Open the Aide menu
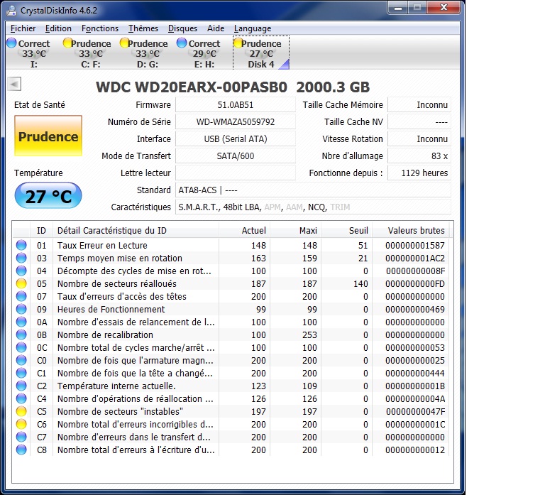Image resolution: width=545 pixels, height=495 pixels. click(216, 28)
